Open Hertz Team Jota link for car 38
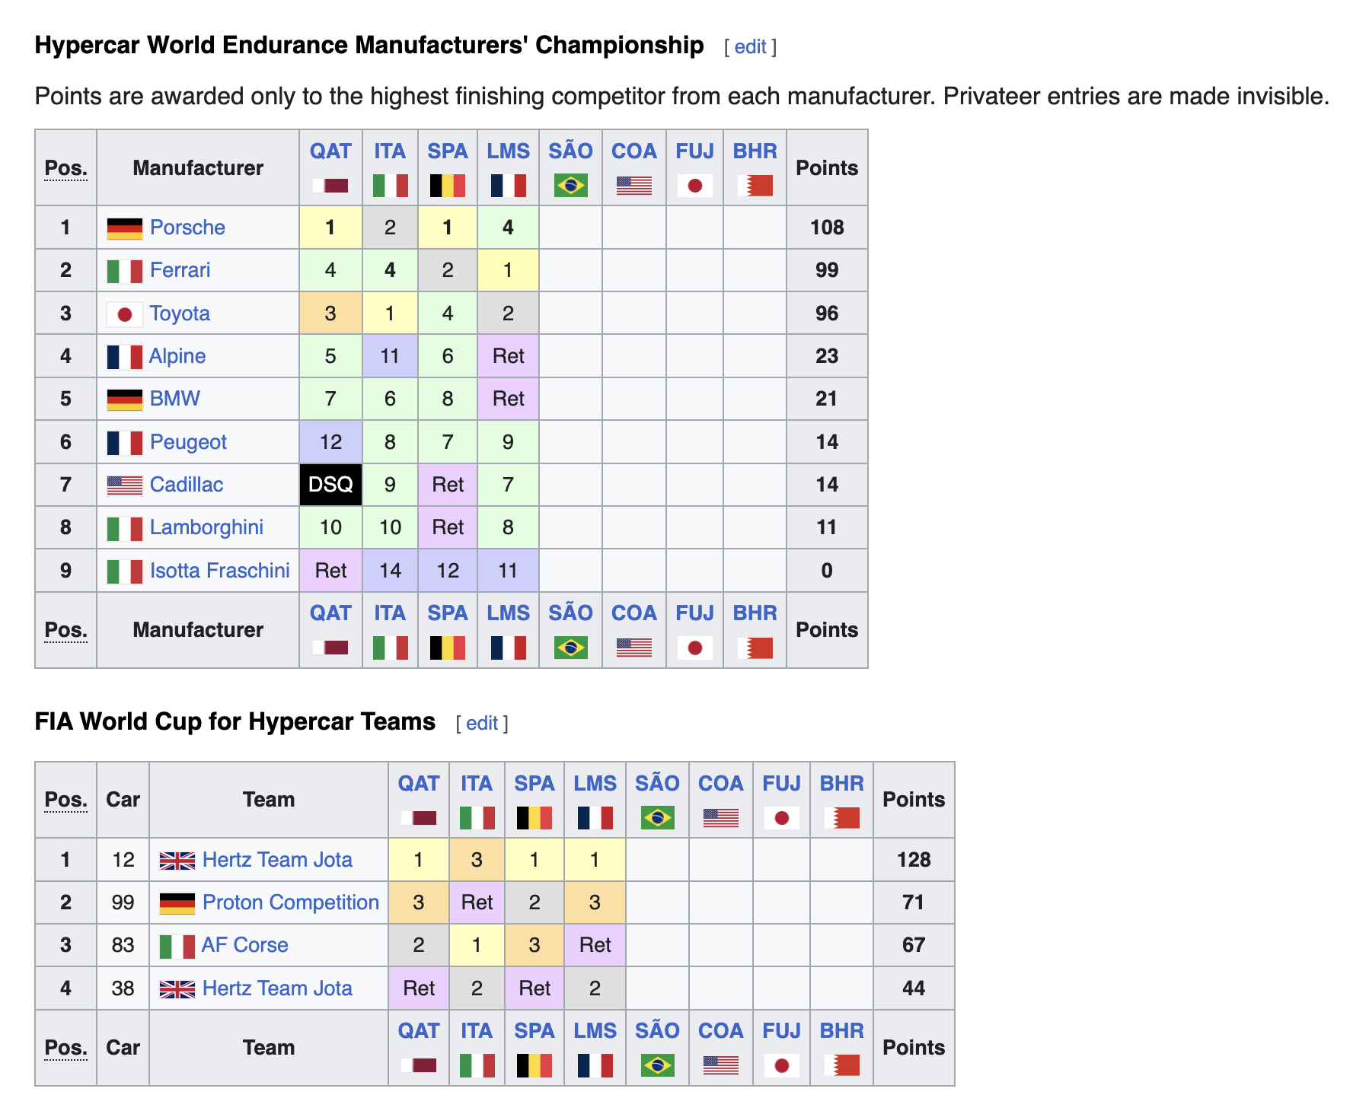The width and height of the screenshot is (1369, 1114). click(x=277, y=988)
